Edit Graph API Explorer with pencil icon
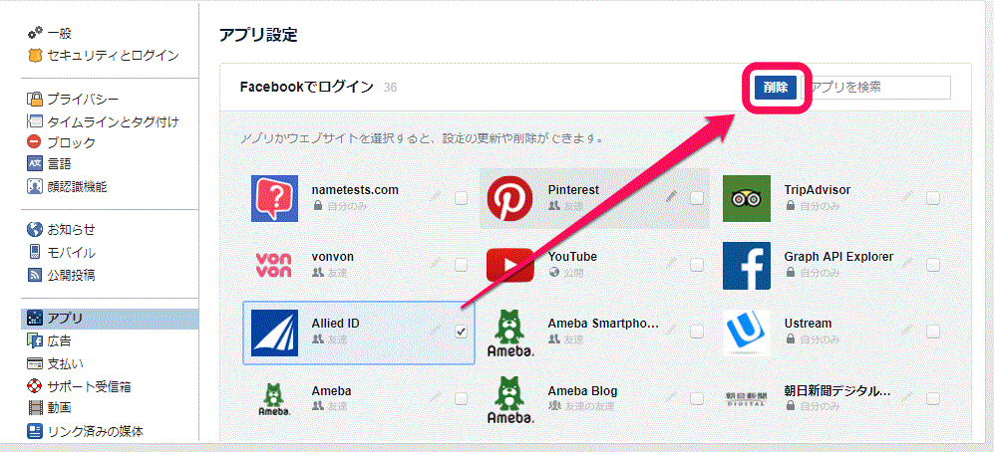Screen dimensions: 994x452 click(907, 264)
